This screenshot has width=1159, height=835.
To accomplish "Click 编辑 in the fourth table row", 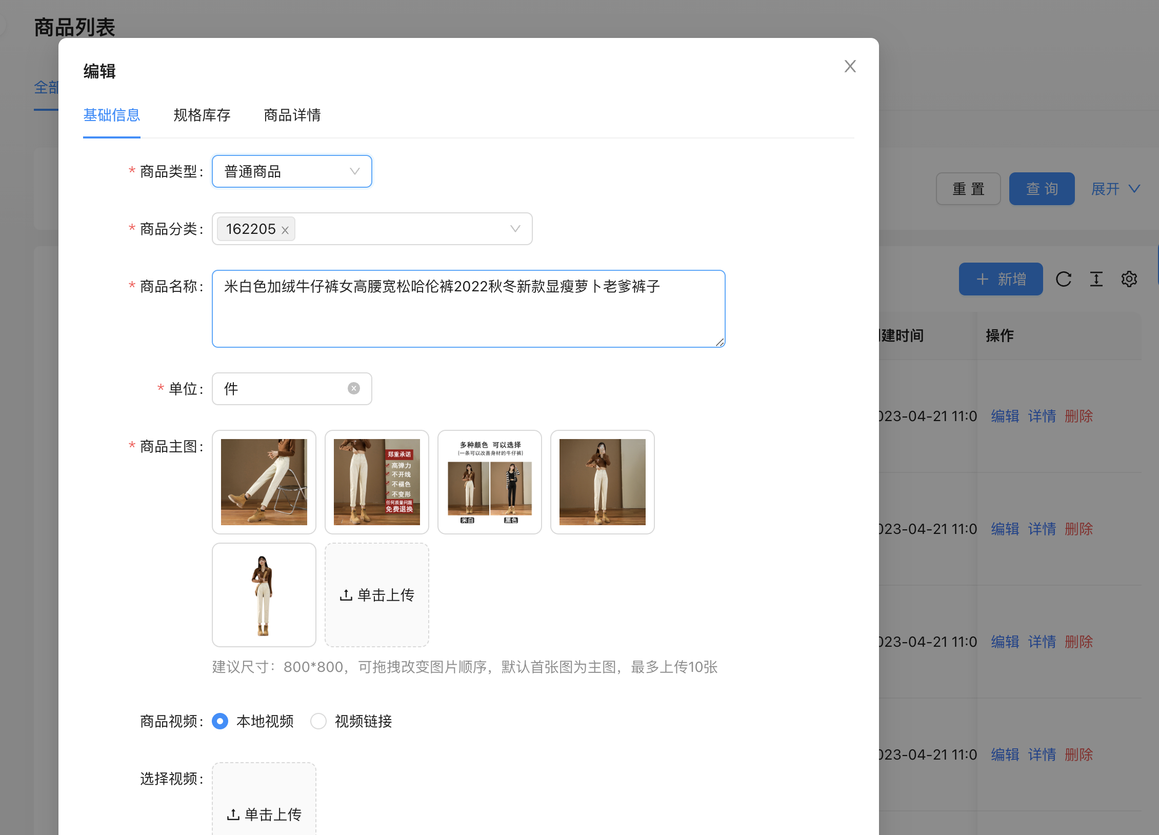I will [1005, 754].
